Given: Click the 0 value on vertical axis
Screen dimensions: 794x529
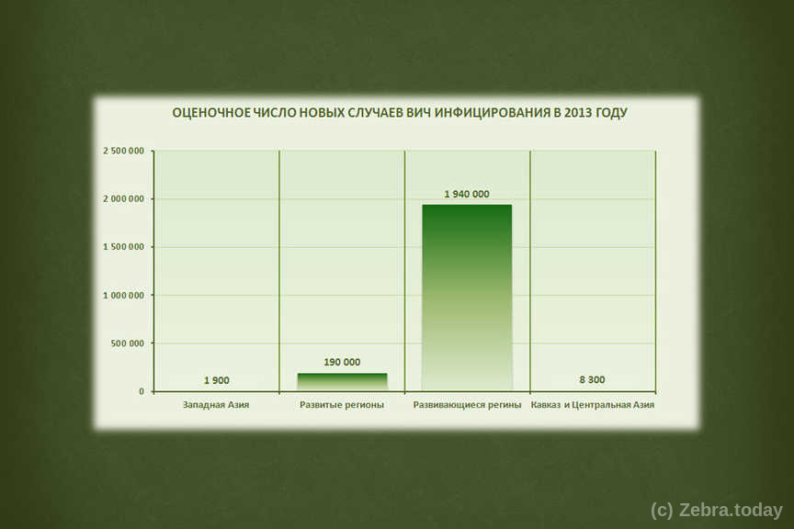Looking at the screenshot, I should click(x=142, y=392).
